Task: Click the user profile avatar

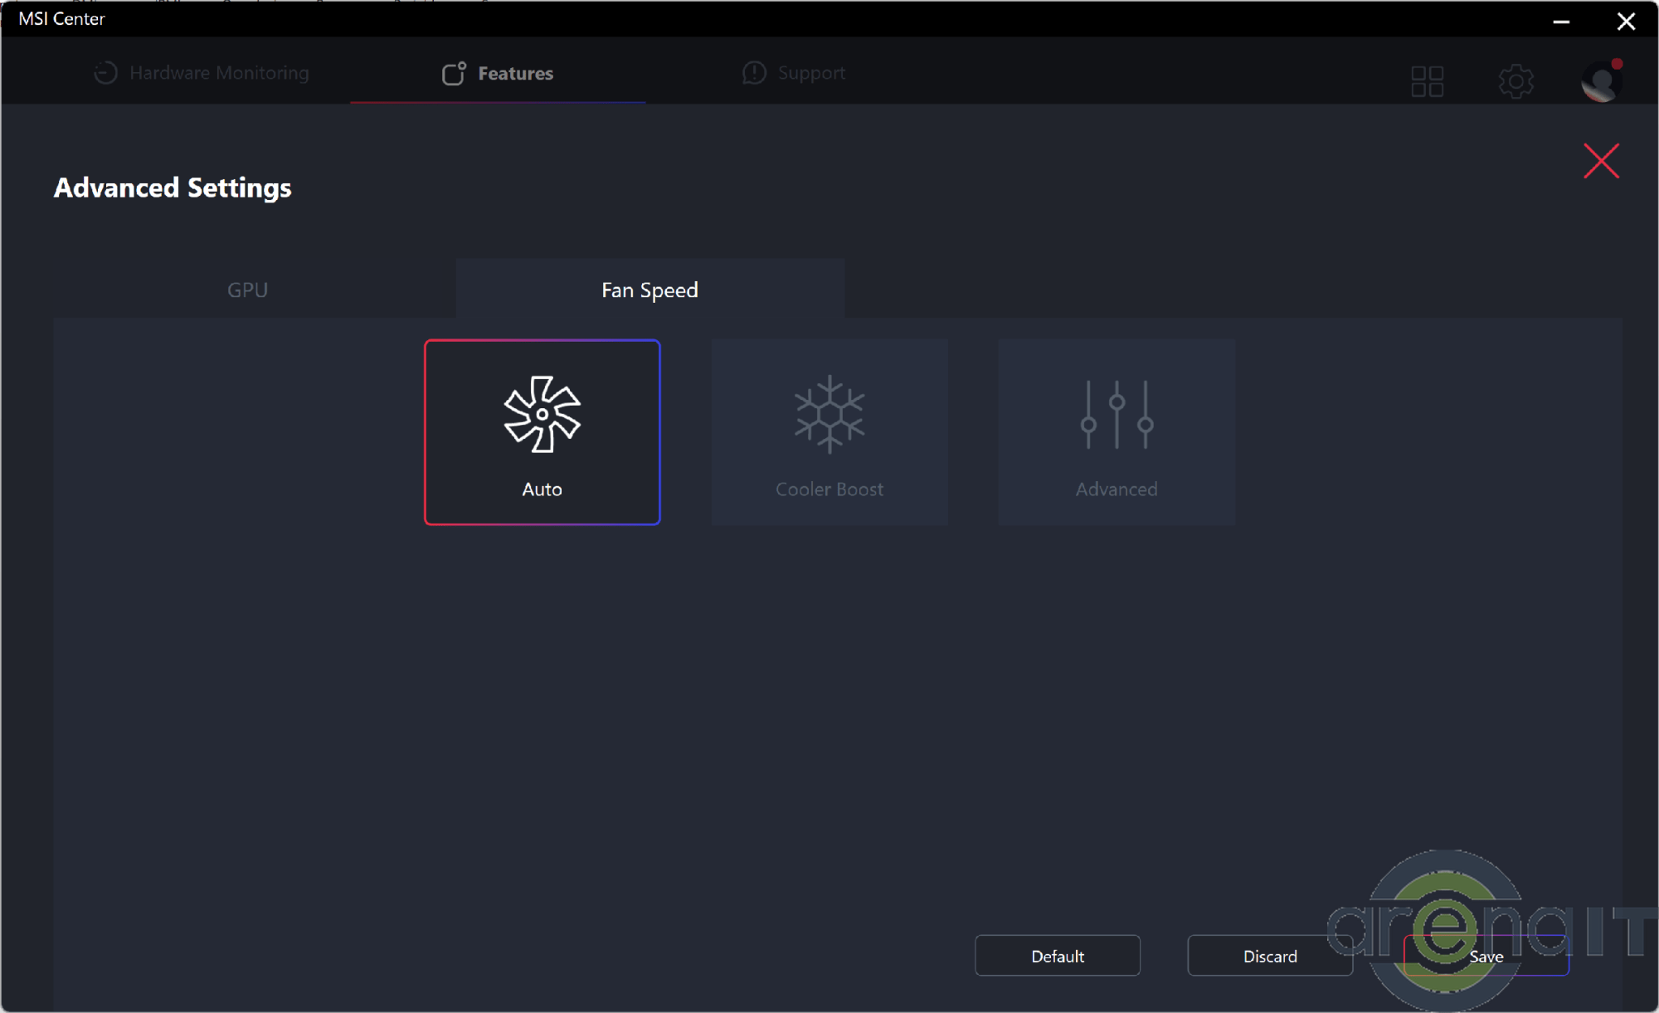Action: (x=1601, y=81)
